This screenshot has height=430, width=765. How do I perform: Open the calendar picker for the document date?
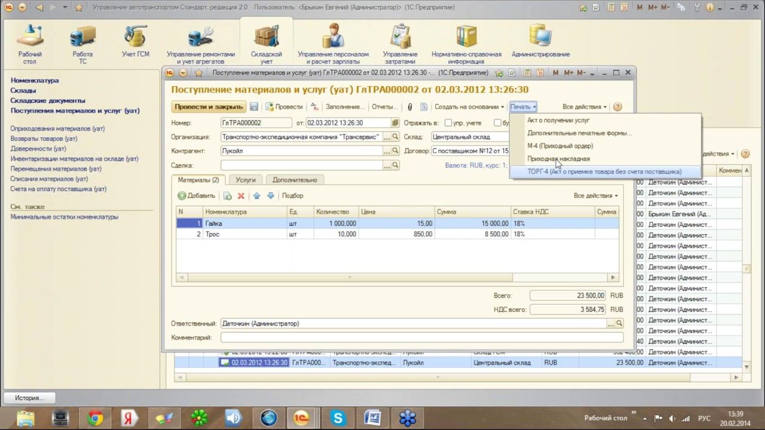395,123
